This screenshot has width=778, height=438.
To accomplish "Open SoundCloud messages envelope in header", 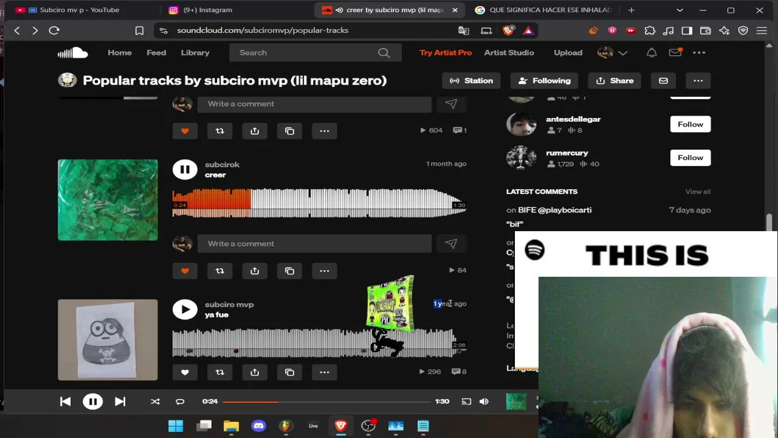I will pos(675,53).
